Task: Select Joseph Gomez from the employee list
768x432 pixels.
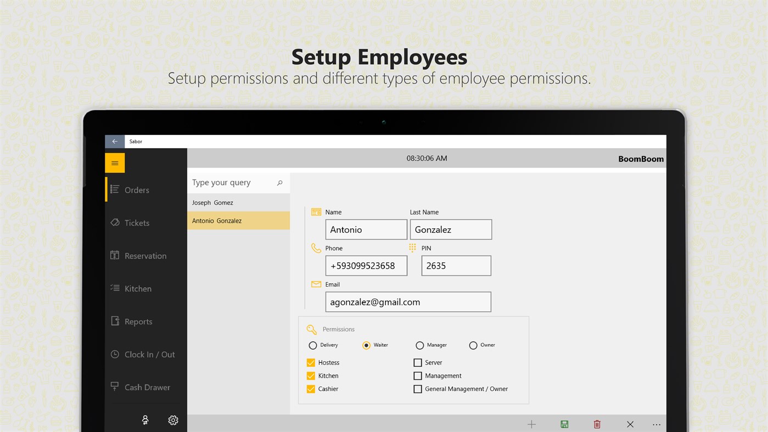Action: 212,202
